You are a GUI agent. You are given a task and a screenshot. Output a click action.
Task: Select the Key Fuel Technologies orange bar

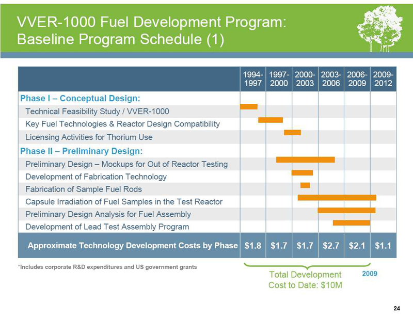tap(271, 120)
